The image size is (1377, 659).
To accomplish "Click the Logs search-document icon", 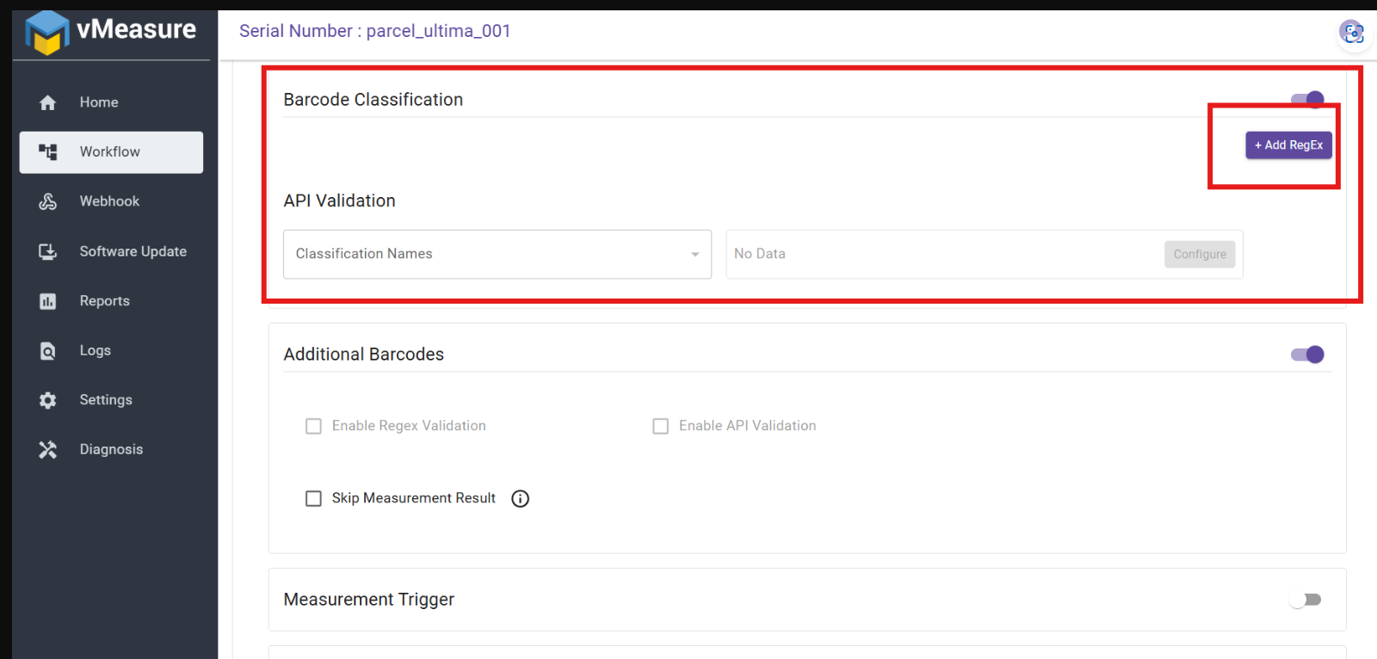I will pyautogui.click(x=47, y=351).
